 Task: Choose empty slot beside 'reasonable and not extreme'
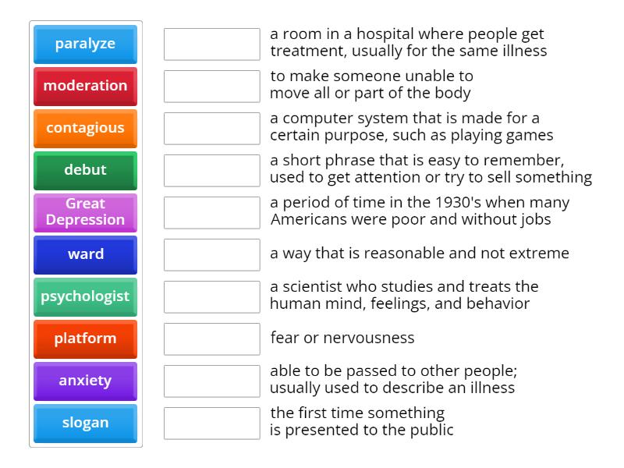coord(212,255)
